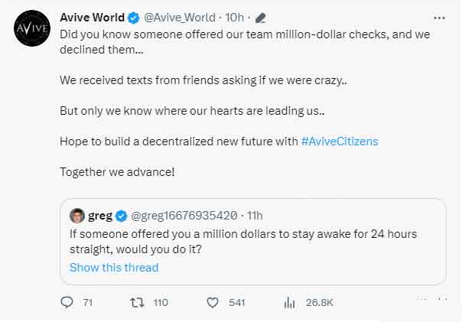Screen dimensions: 462x322
Task: Click the 541 likes count
Action: tap(237, 302)
